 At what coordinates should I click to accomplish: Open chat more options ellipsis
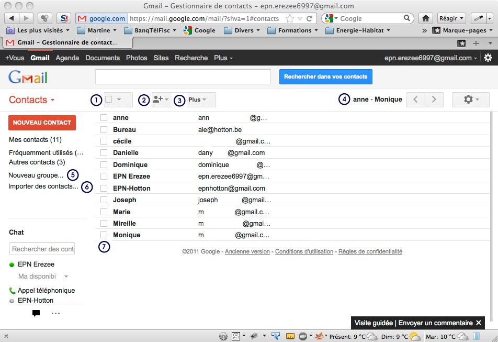tap(55, 313)
